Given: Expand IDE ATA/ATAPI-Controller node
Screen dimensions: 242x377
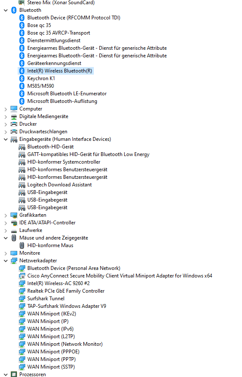Looking at the screenshot, I should click(x=6, y=223).
